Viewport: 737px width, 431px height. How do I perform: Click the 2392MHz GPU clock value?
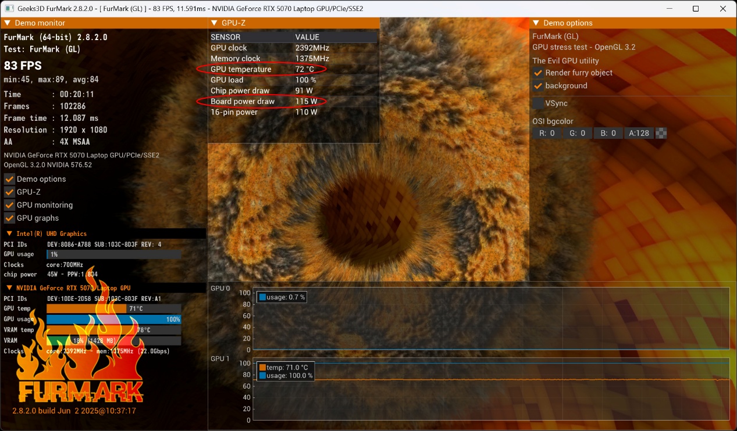click(x=312, y=48)
